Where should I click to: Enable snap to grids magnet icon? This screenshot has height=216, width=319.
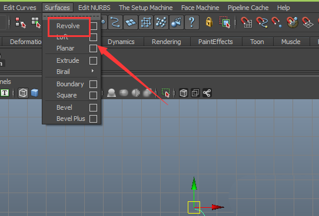point(247,22)
